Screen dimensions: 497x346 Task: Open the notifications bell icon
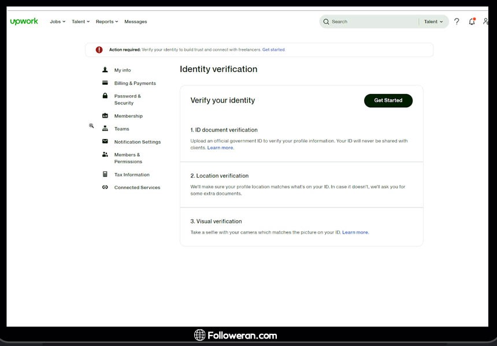472,21
